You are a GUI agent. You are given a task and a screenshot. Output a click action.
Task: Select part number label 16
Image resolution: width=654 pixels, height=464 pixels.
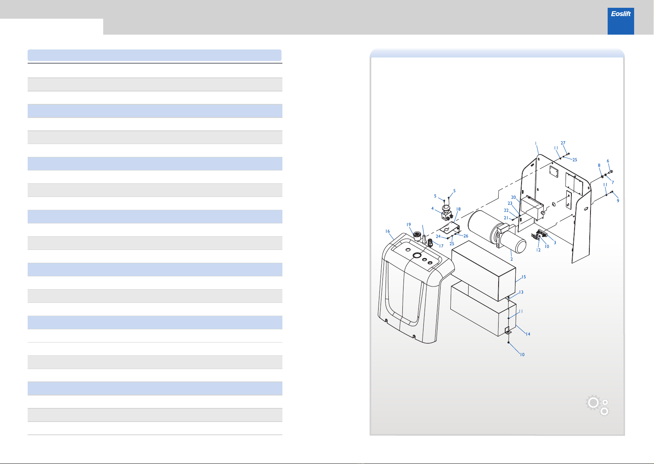(x=388, y=231)
